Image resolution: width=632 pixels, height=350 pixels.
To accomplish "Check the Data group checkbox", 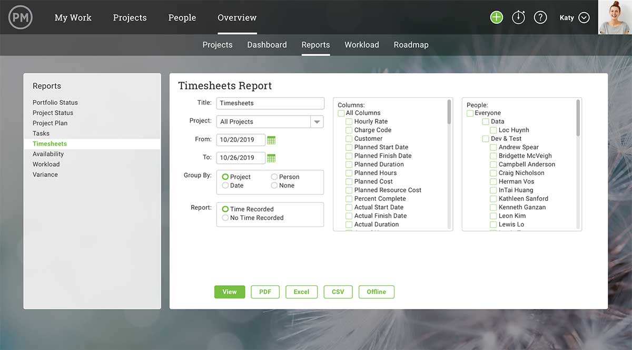I will click(486, 121).
